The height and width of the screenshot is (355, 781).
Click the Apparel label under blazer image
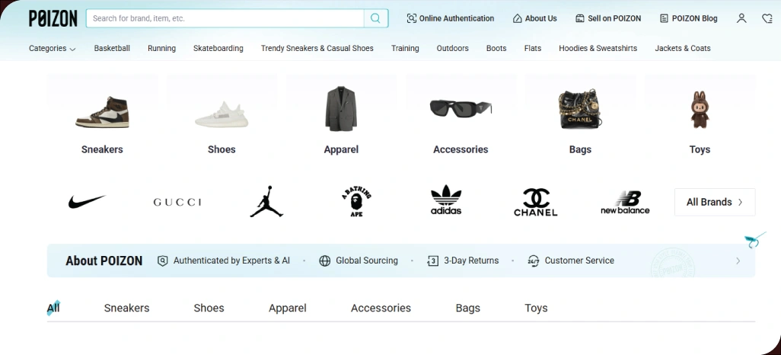341,149
